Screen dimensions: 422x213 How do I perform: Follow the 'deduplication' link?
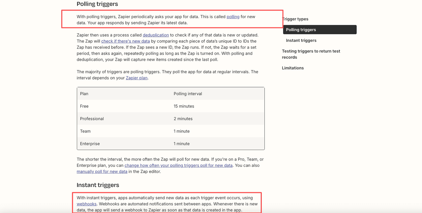pyautogui.click(x=156, y=35)
